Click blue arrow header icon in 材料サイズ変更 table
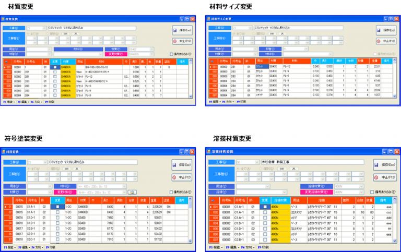Screen dimensions: 401x252 (x=213, y=62)
